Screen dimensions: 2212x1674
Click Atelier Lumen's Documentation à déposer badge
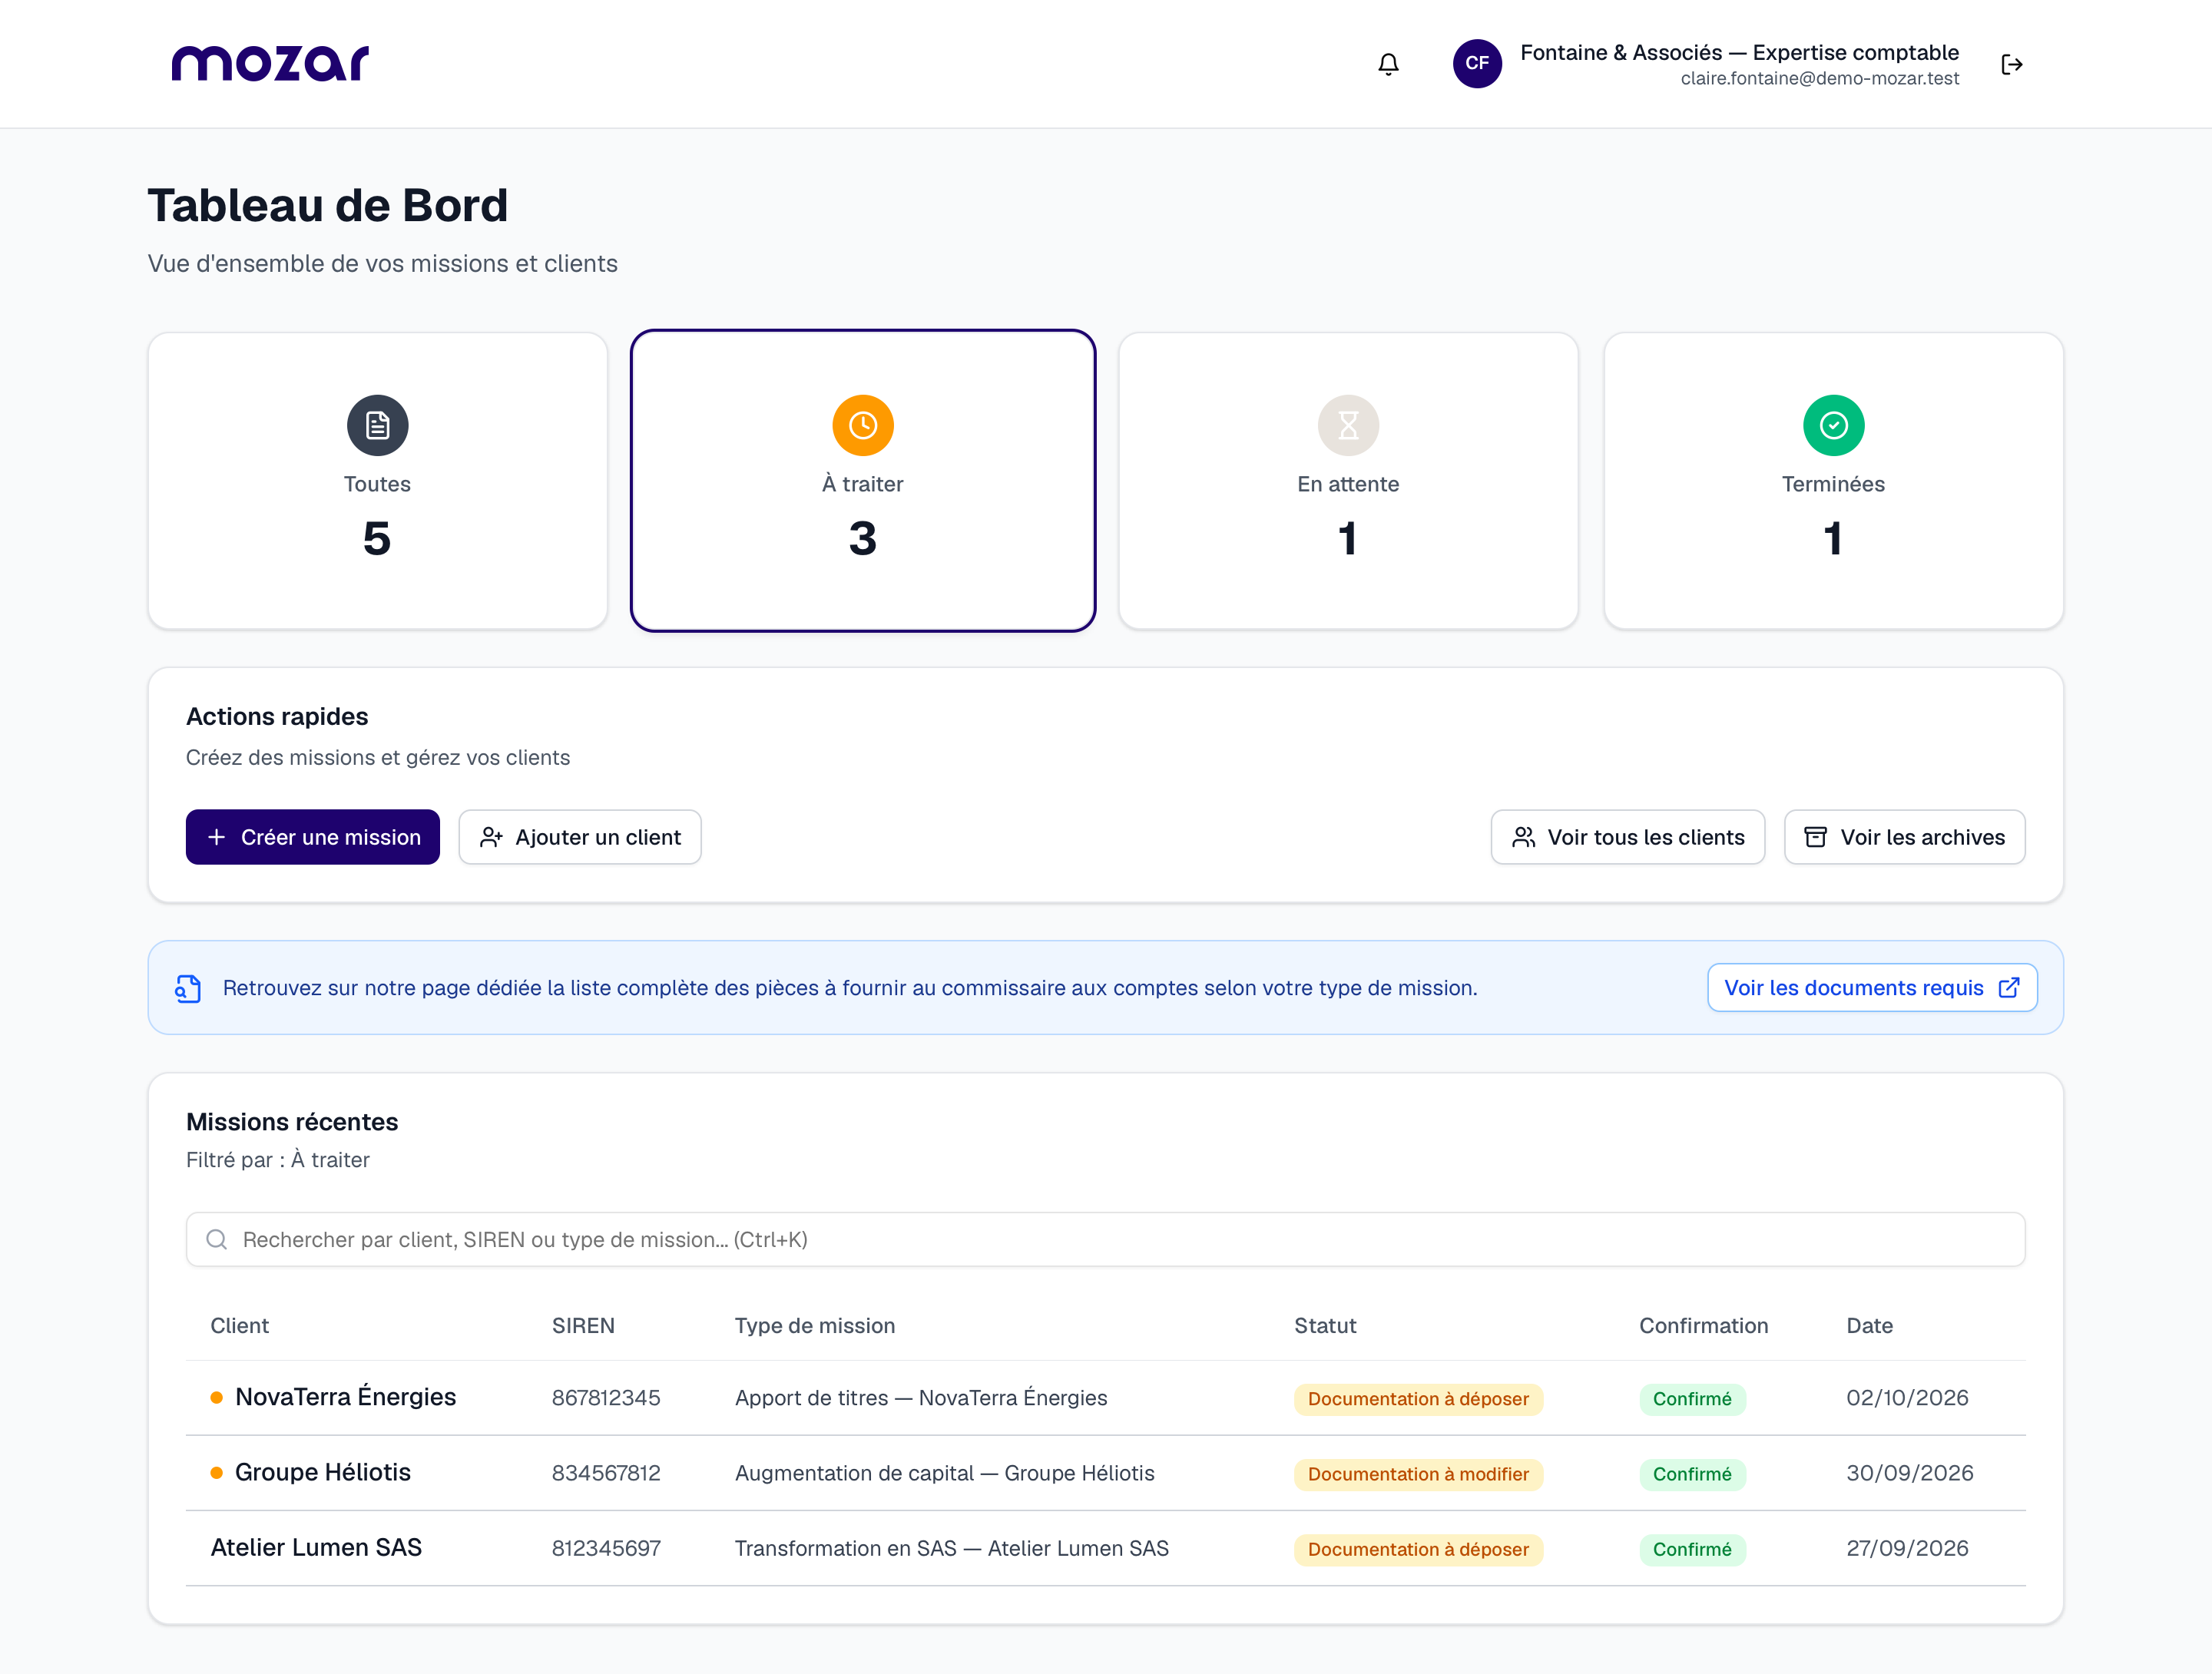coord(1418,1549)
